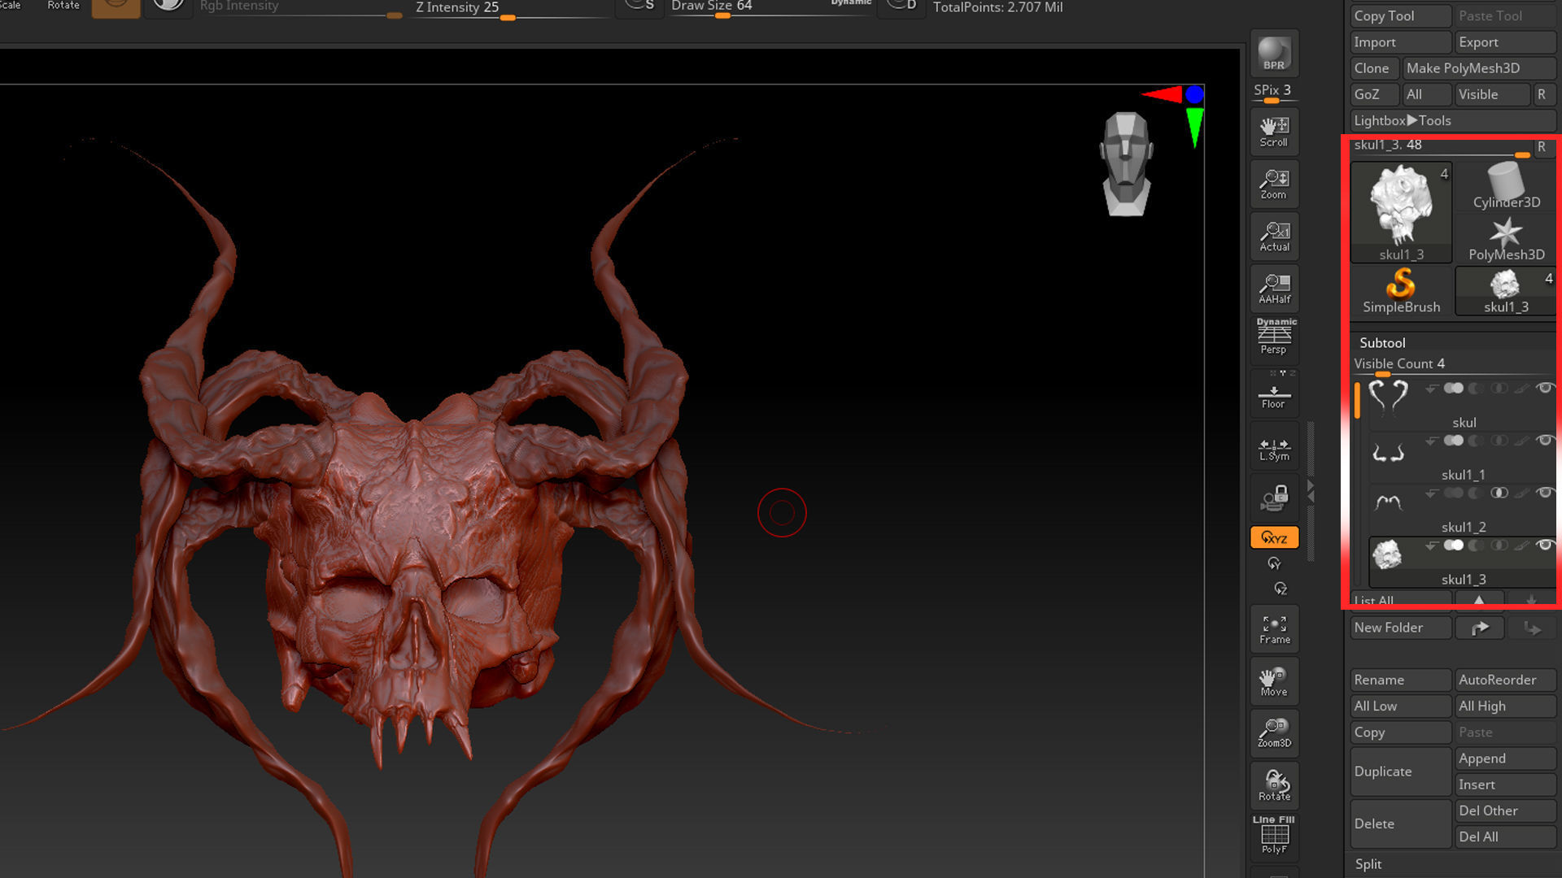Click the Export button
Image resolution: width=1562 pixels, height=878 pixels.
click(x=1506, y=42)
